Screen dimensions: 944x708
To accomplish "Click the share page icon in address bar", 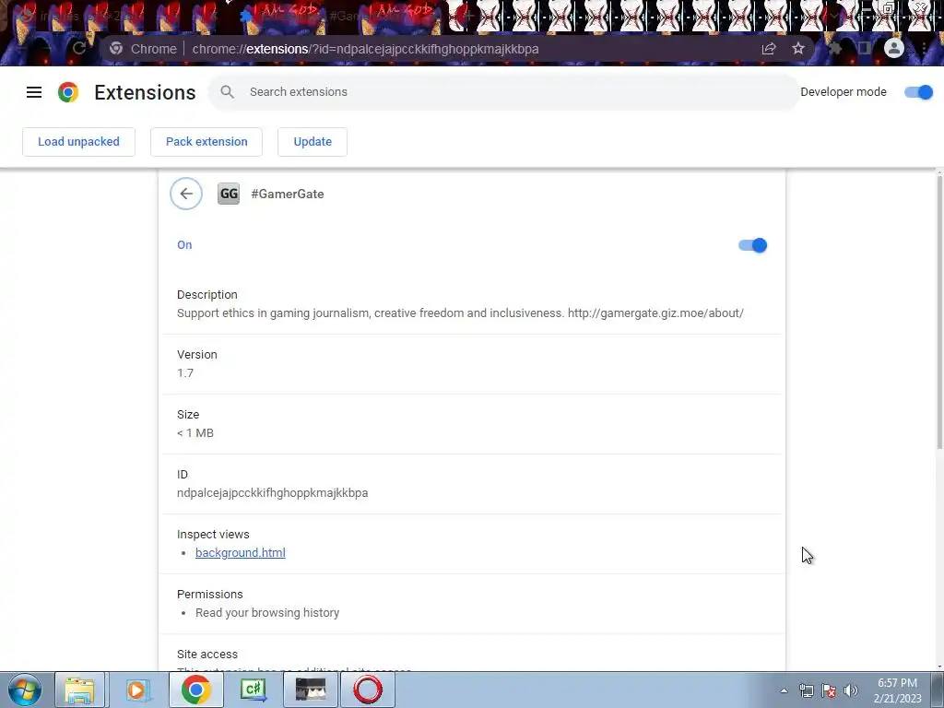I will 769,49.
